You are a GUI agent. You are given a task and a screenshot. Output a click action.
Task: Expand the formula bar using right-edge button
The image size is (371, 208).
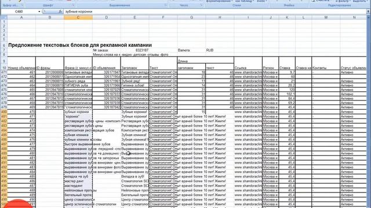coord(368,12)
